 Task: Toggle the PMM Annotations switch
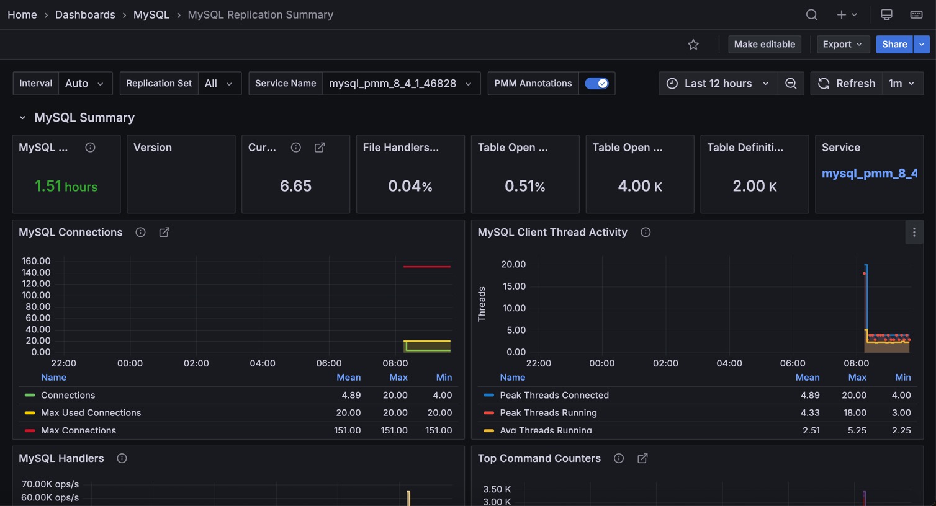click(596, 84)
